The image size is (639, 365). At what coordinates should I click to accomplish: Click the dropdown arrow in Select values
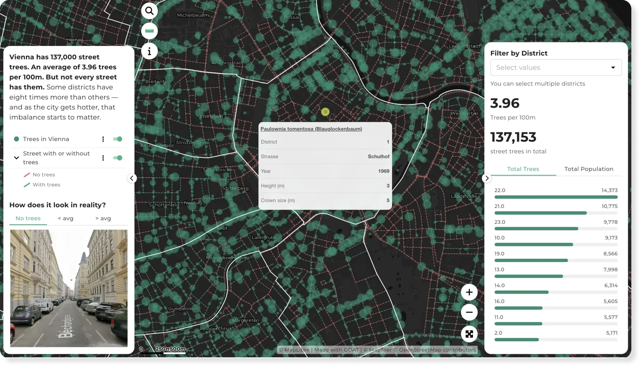point(613,67)
